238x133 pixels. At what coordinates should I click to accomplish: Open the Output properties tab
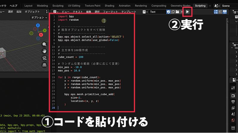pyautogui.click(x=233, y=102)
